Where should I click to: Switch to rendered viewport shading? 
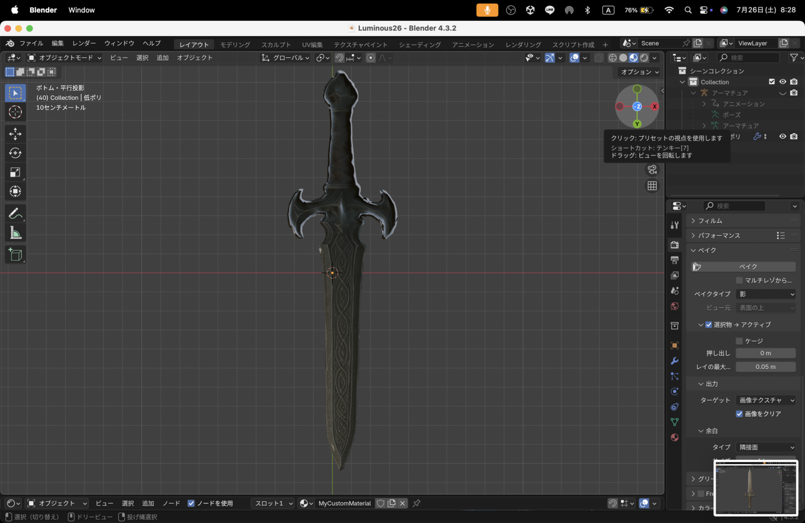point(644,57)
